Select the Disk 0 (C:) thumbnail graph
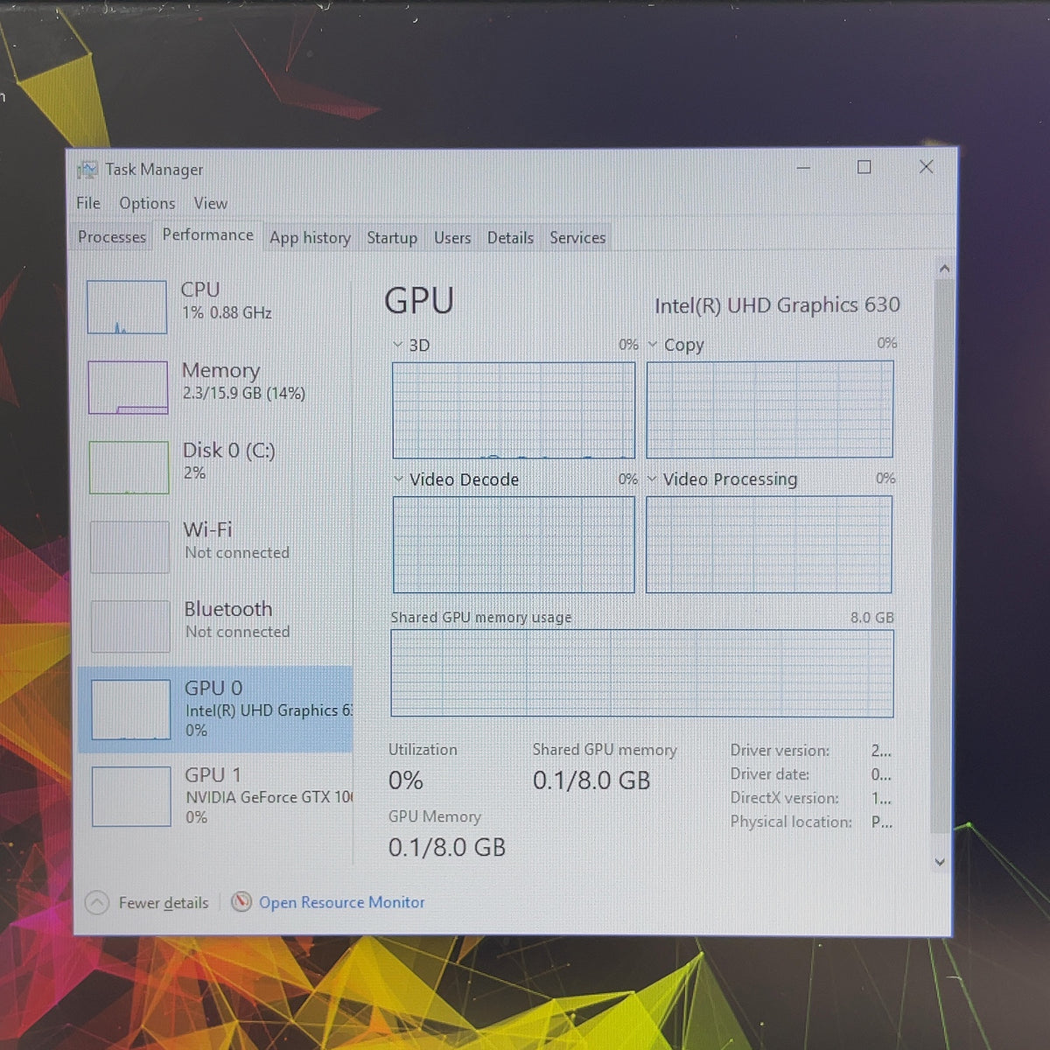1050x1050 pixels. (129, 467)
